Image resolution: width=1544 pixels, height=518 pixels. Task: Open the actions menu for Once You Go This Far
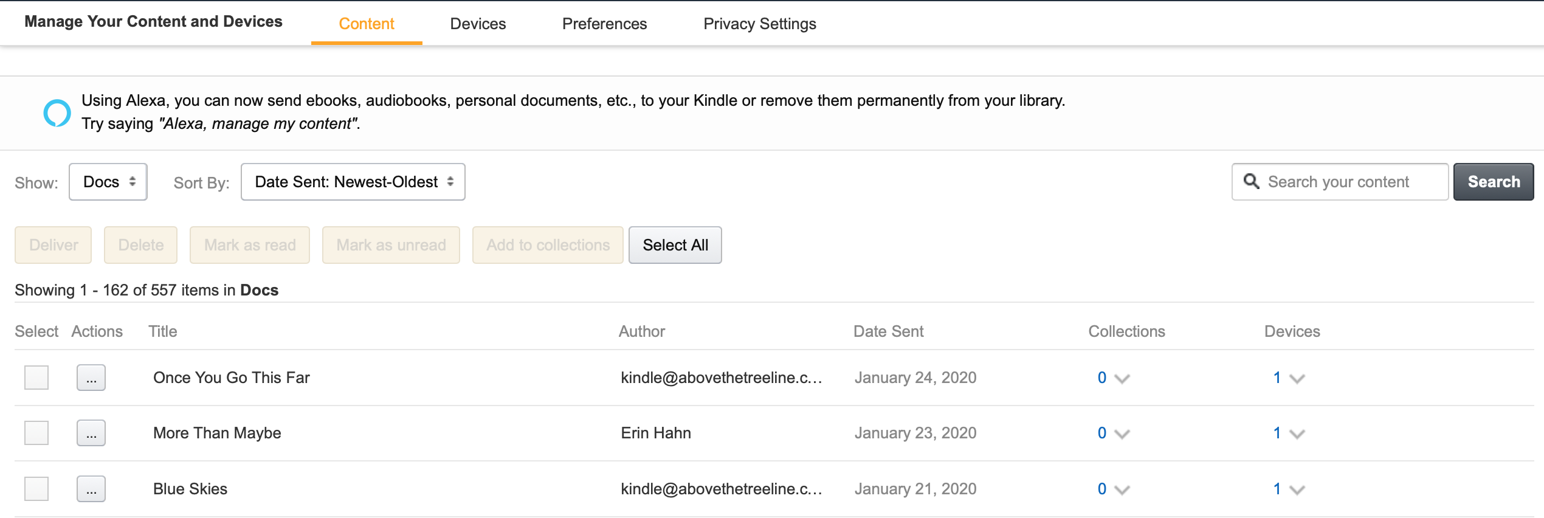91,377
